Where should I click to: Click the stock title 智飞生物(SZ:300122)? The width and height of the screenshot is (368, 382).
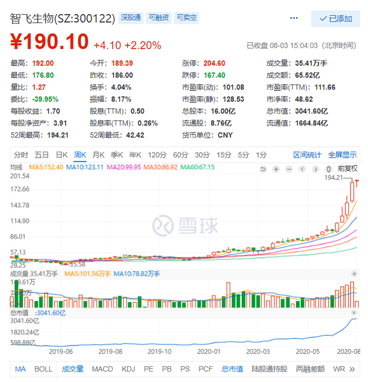[63, 18]
